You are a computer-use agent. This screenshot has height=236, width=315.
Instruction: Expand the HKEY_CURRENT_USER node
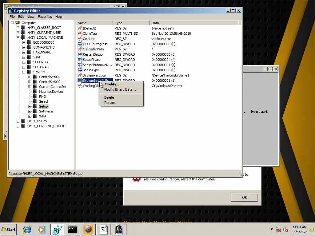click(18, 33)
